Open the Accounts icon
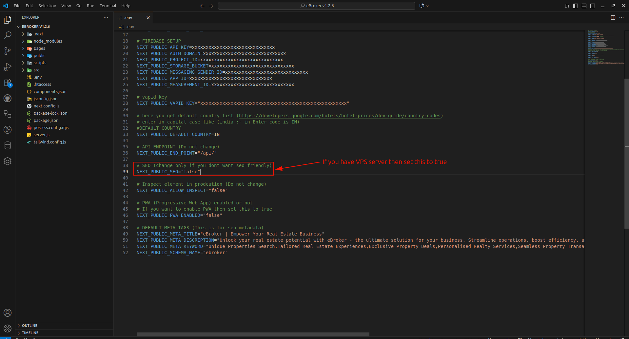The height and width of the screenshot is (339, 629). click(8, 313)
